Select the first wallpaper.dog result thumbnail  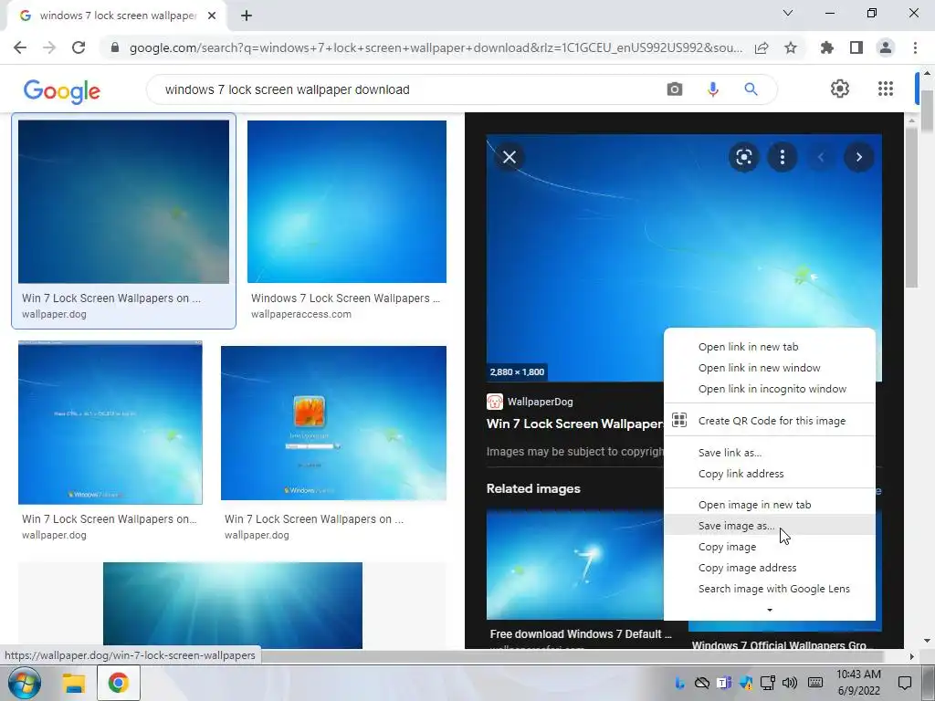point(123,202)
